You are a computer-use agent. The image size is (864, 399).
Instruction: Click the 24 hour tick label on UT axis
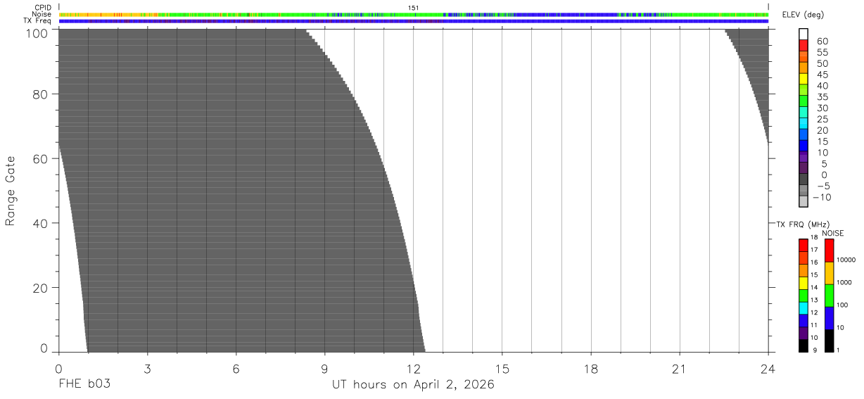tap(768, 369)
